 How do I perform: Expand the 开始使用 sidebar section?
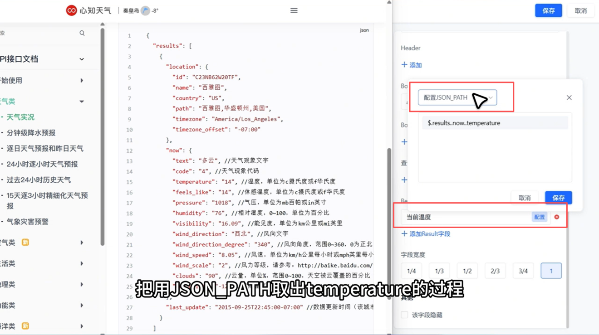pyautogui.click(x=82, y=80)
